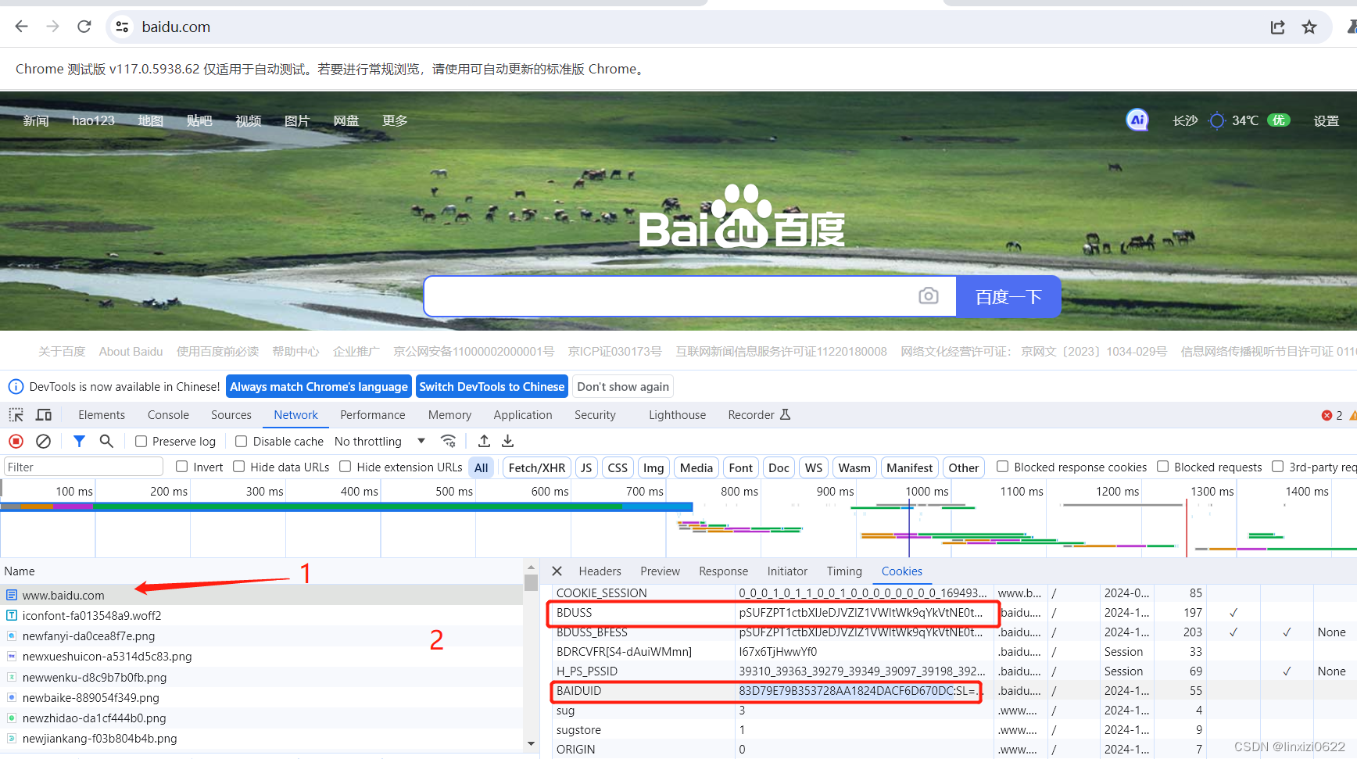Open the 设置 settings menu

click(1327, 120)
